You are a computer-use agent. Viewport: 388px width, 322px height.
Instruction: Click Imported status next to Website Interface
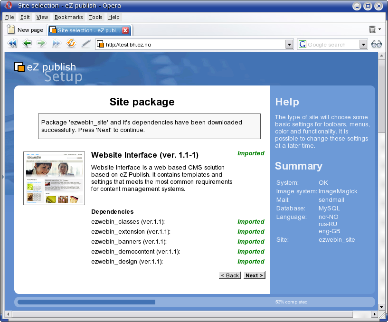coord(251,153)
